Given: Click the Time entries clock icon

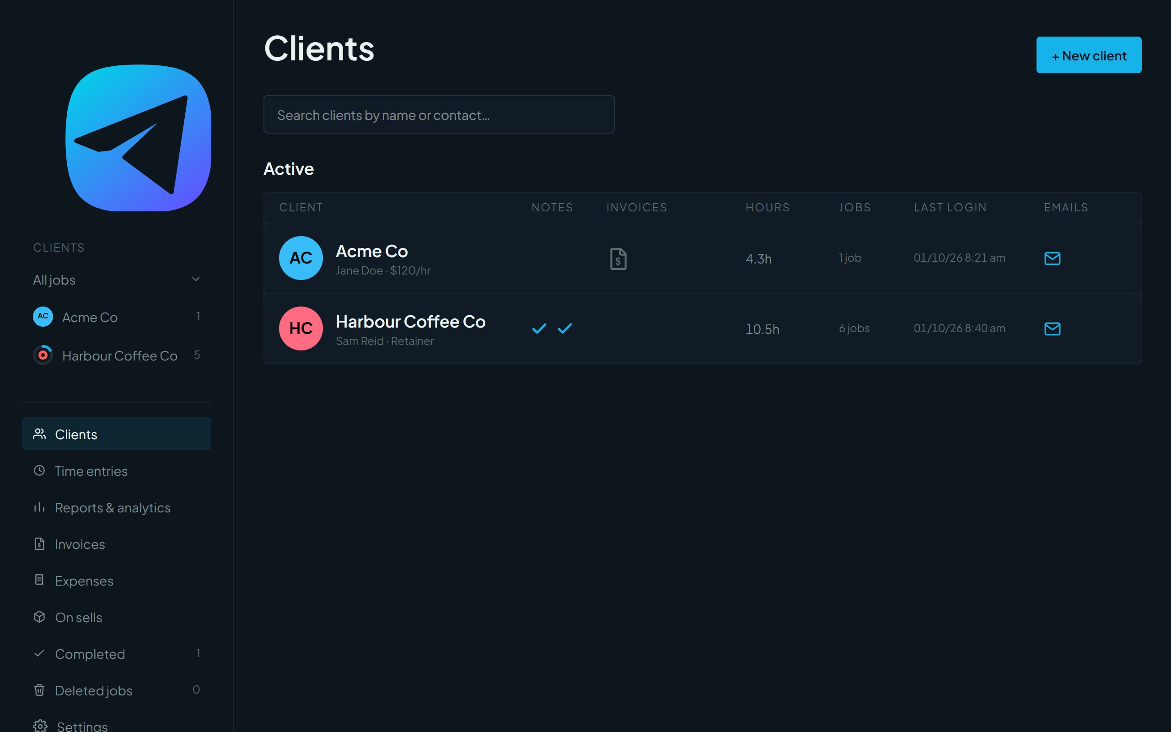Looking at the screenshot, I should point(39,471).
